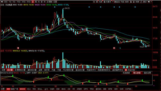Image resolution: width=161 pixels, height=91 pixels.
Task: Toggle 除权 ex-rights adjustment
Action: point(127,2)
